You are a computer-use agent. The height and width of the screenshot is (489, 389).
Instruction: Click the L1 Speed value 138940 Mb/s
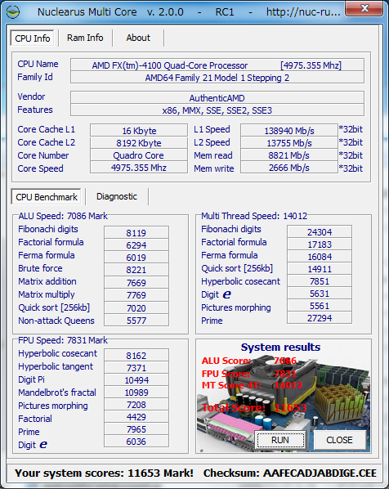click(289, 130)
